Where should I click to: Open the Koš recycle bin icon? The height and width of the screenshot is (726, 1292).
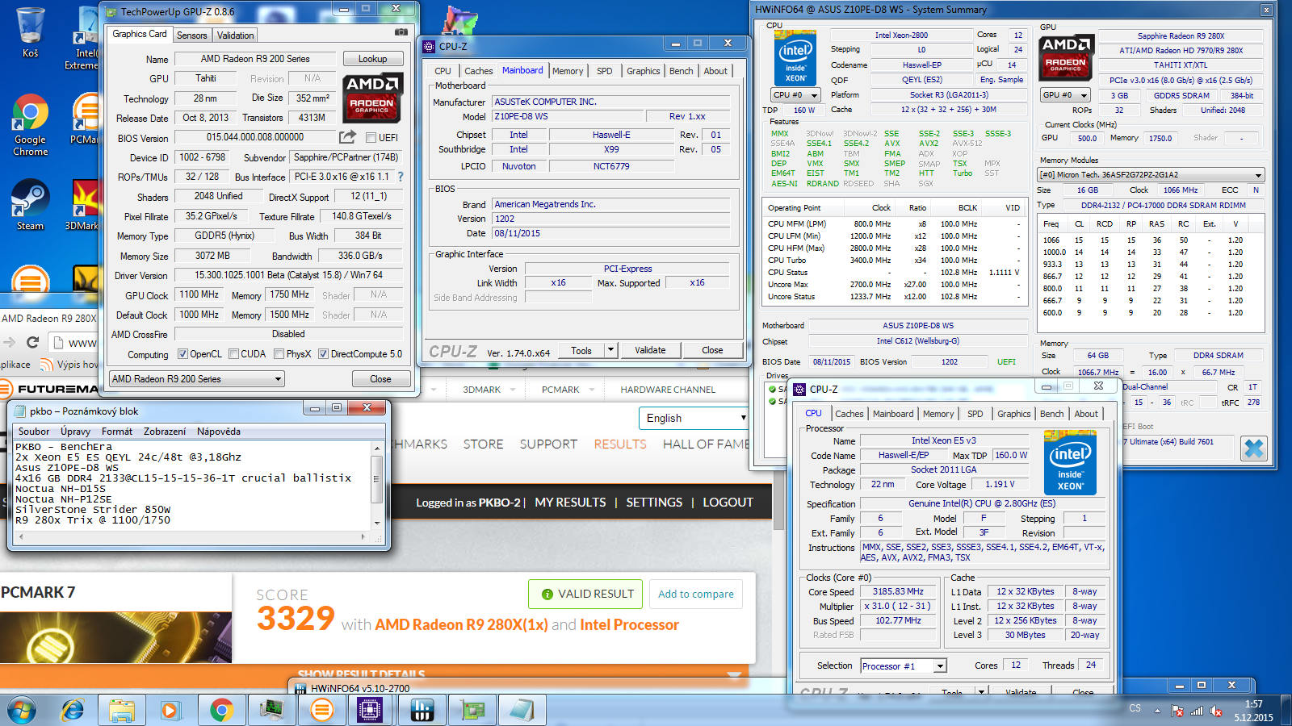[x=31, y=32]
